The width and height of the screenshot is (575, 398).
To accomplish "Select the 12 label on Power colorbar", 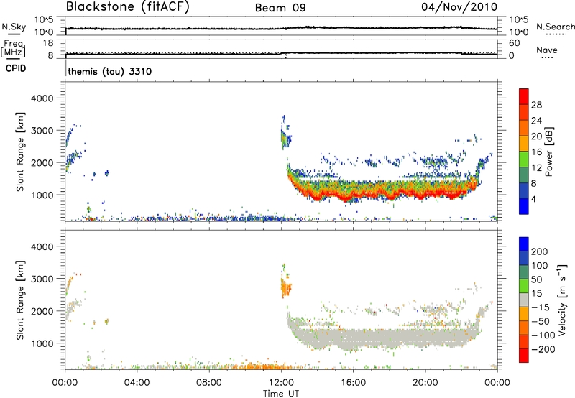I will [536, 168].
